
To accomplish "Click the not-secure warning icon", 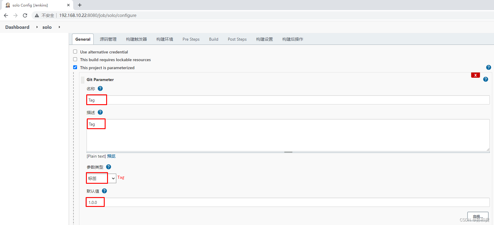I will point(37,15).
